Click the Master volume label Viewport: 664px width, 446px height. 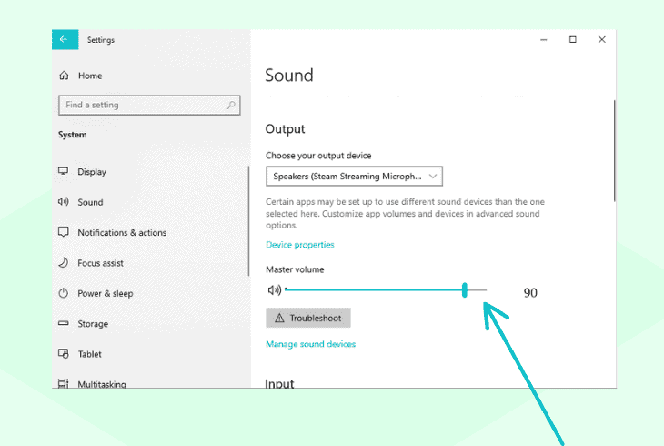click(295, 269)
